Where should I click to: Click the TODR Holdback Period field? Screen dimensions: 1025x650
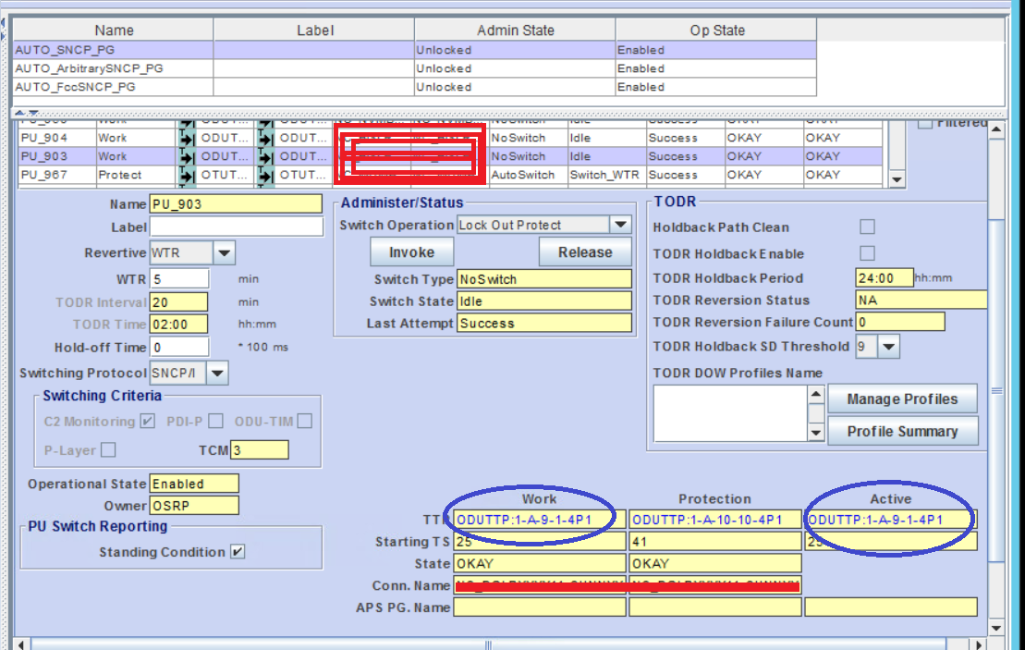(x=885, y=278)
